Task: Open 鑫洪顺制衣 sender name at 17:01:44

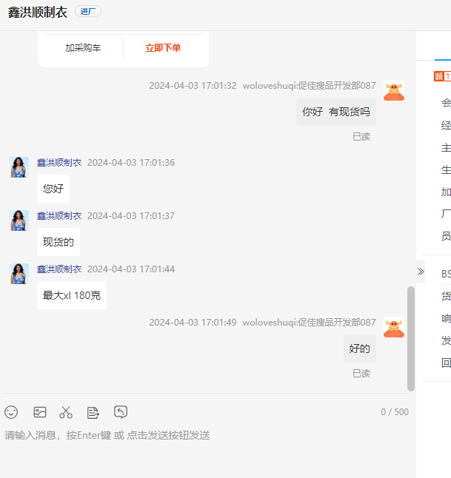Action: [59, 269]
